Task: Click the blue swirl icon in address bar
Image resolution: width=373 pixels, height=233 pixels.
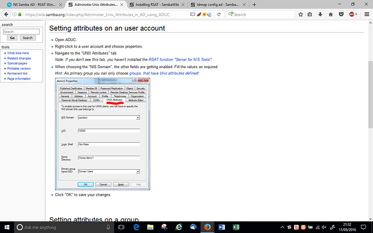Action: click(210, 15)
